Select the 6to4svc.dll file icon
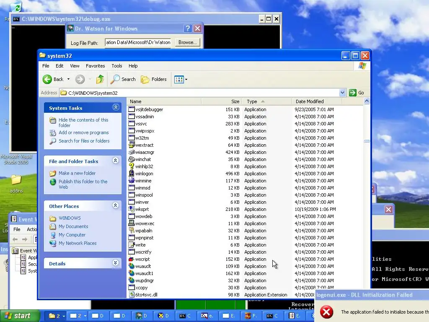 tap(132, 295)
